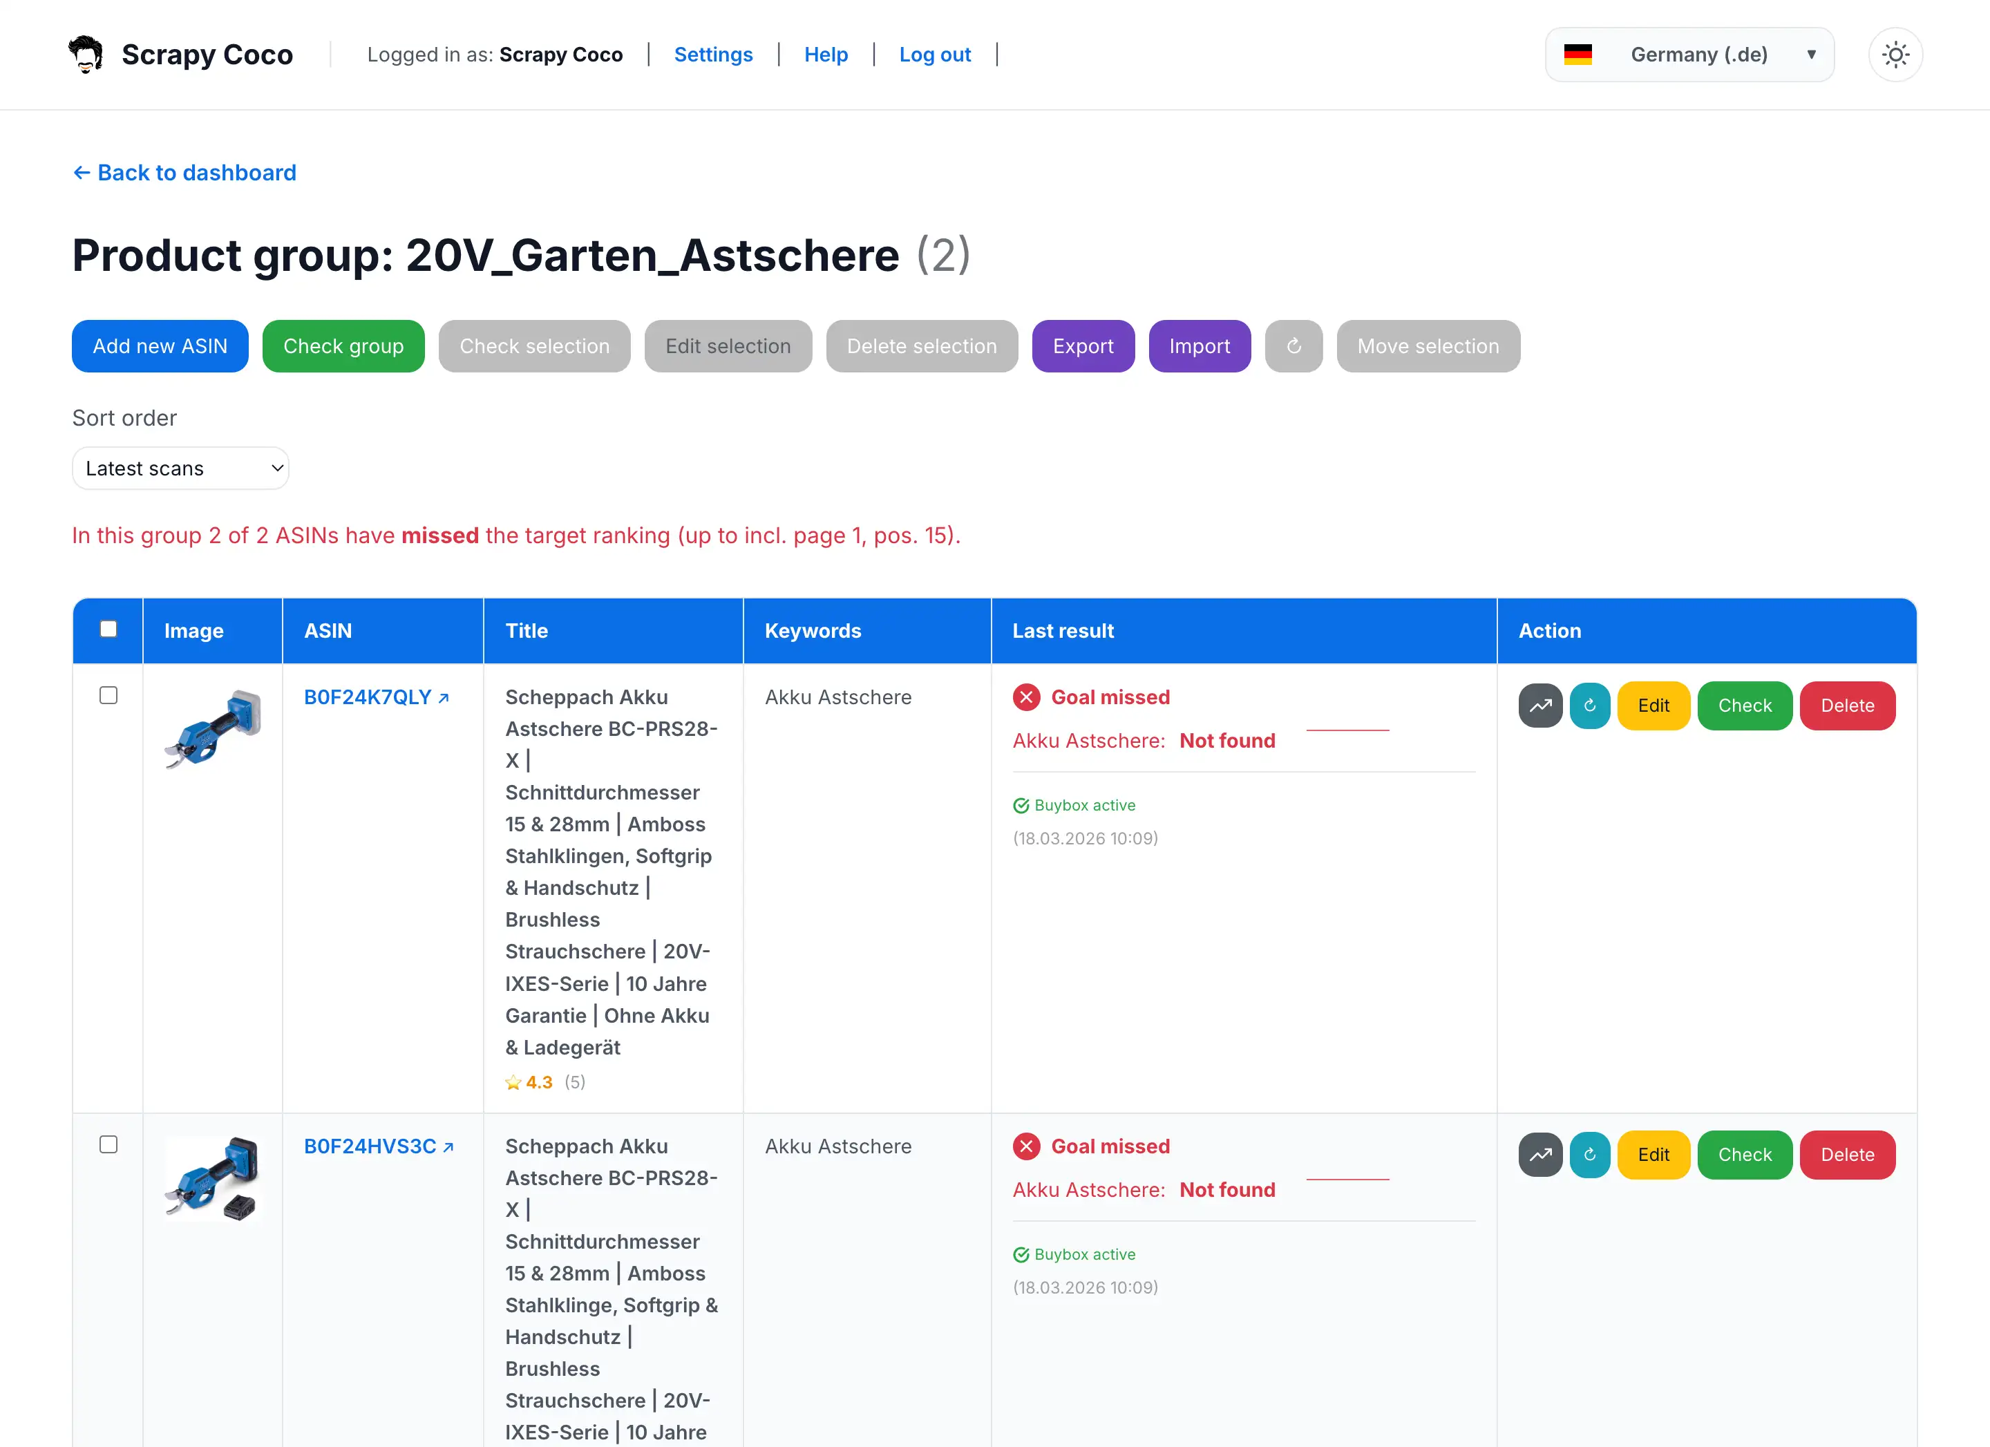Go back to dashboard

pyautogui.click(x=184, y=173)
